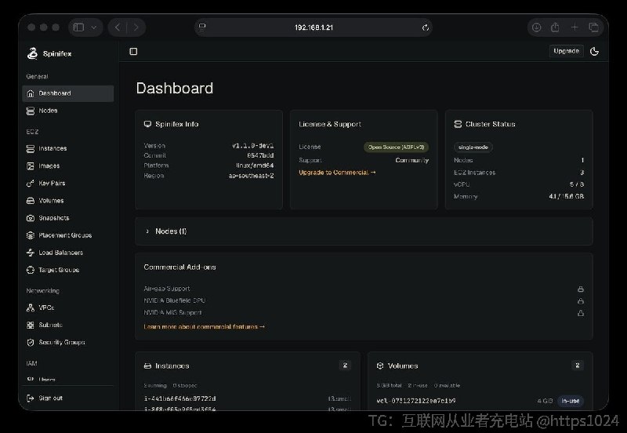The height and width of the screenshot is (433, 627).
Task: Follow Upgrade to Commercial link
Action: point(337,173)
